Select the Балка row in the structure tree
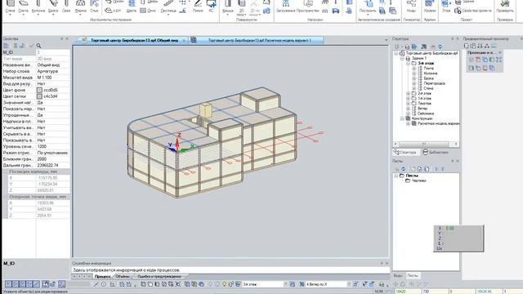The height and width of the screenshot is (294, 523). coord(428,78)
